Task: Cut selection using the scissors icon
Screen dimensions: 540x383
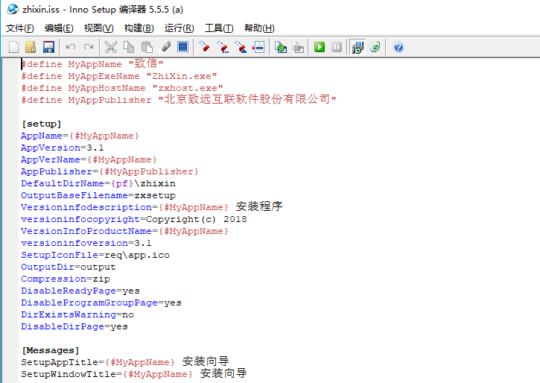Action: click(110, 47)
